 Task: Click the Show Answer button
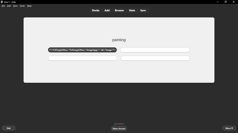[119, 129]
